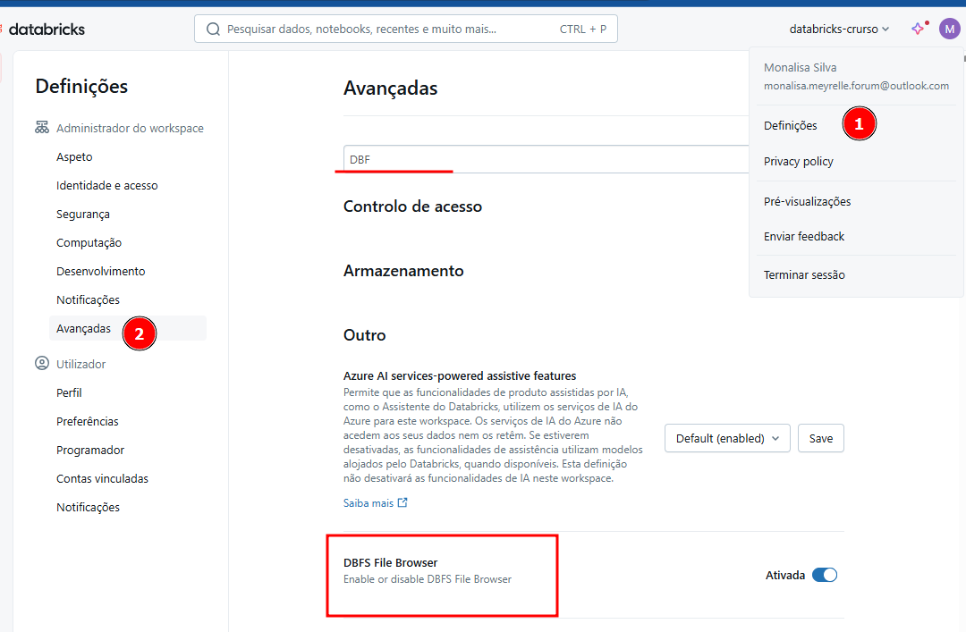Click the Saiba mais external link icon

coord(402,502)
